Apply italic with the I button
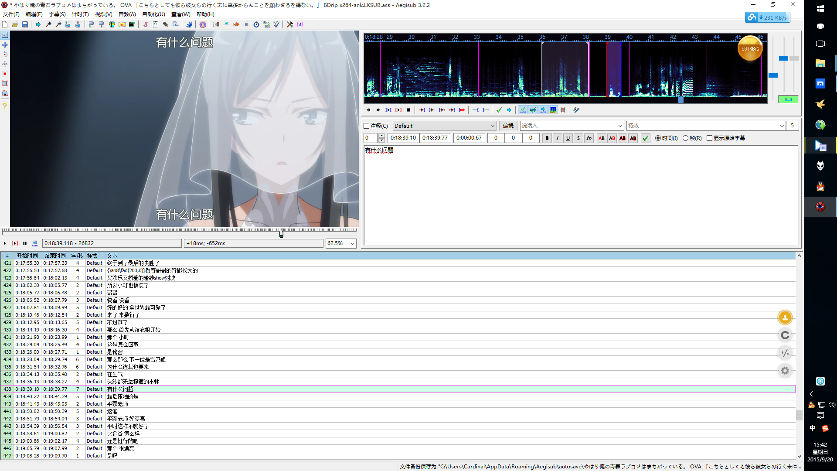 (557, 138)
